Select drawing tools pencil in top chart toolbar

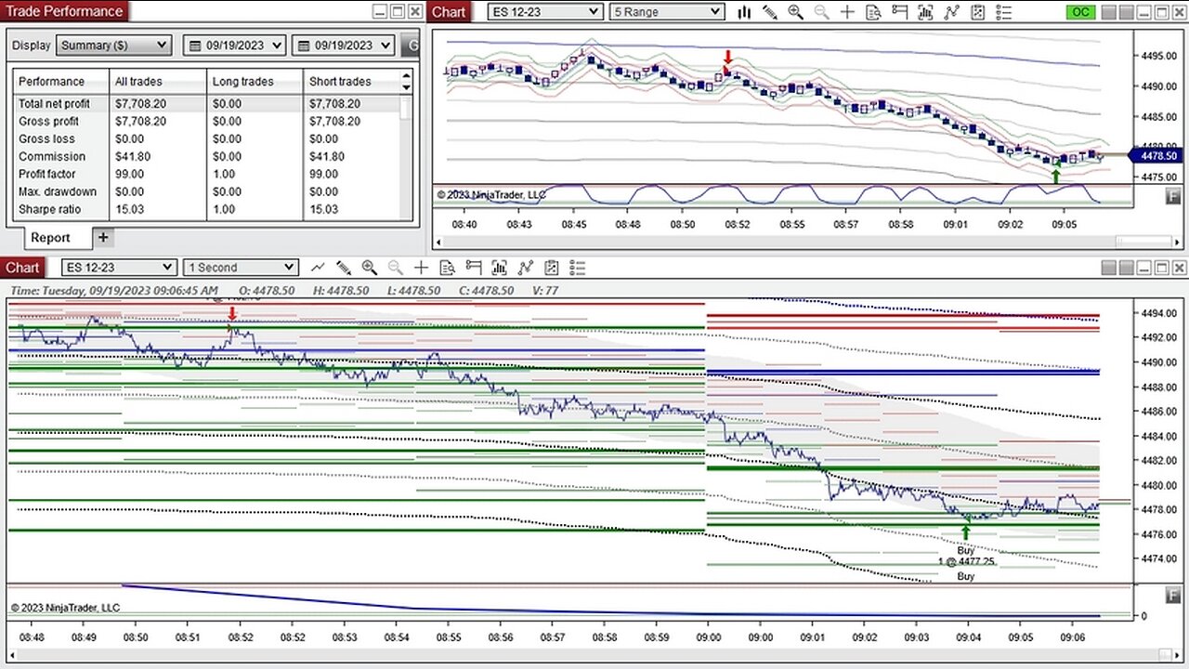tap(769, 12)
